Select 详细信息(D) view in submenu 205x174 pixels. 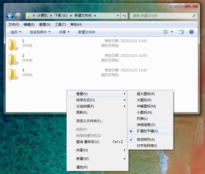[x=146, y=125]
